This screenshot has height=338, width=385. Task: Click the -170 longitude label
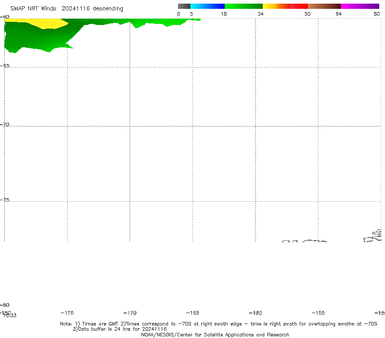130,313
